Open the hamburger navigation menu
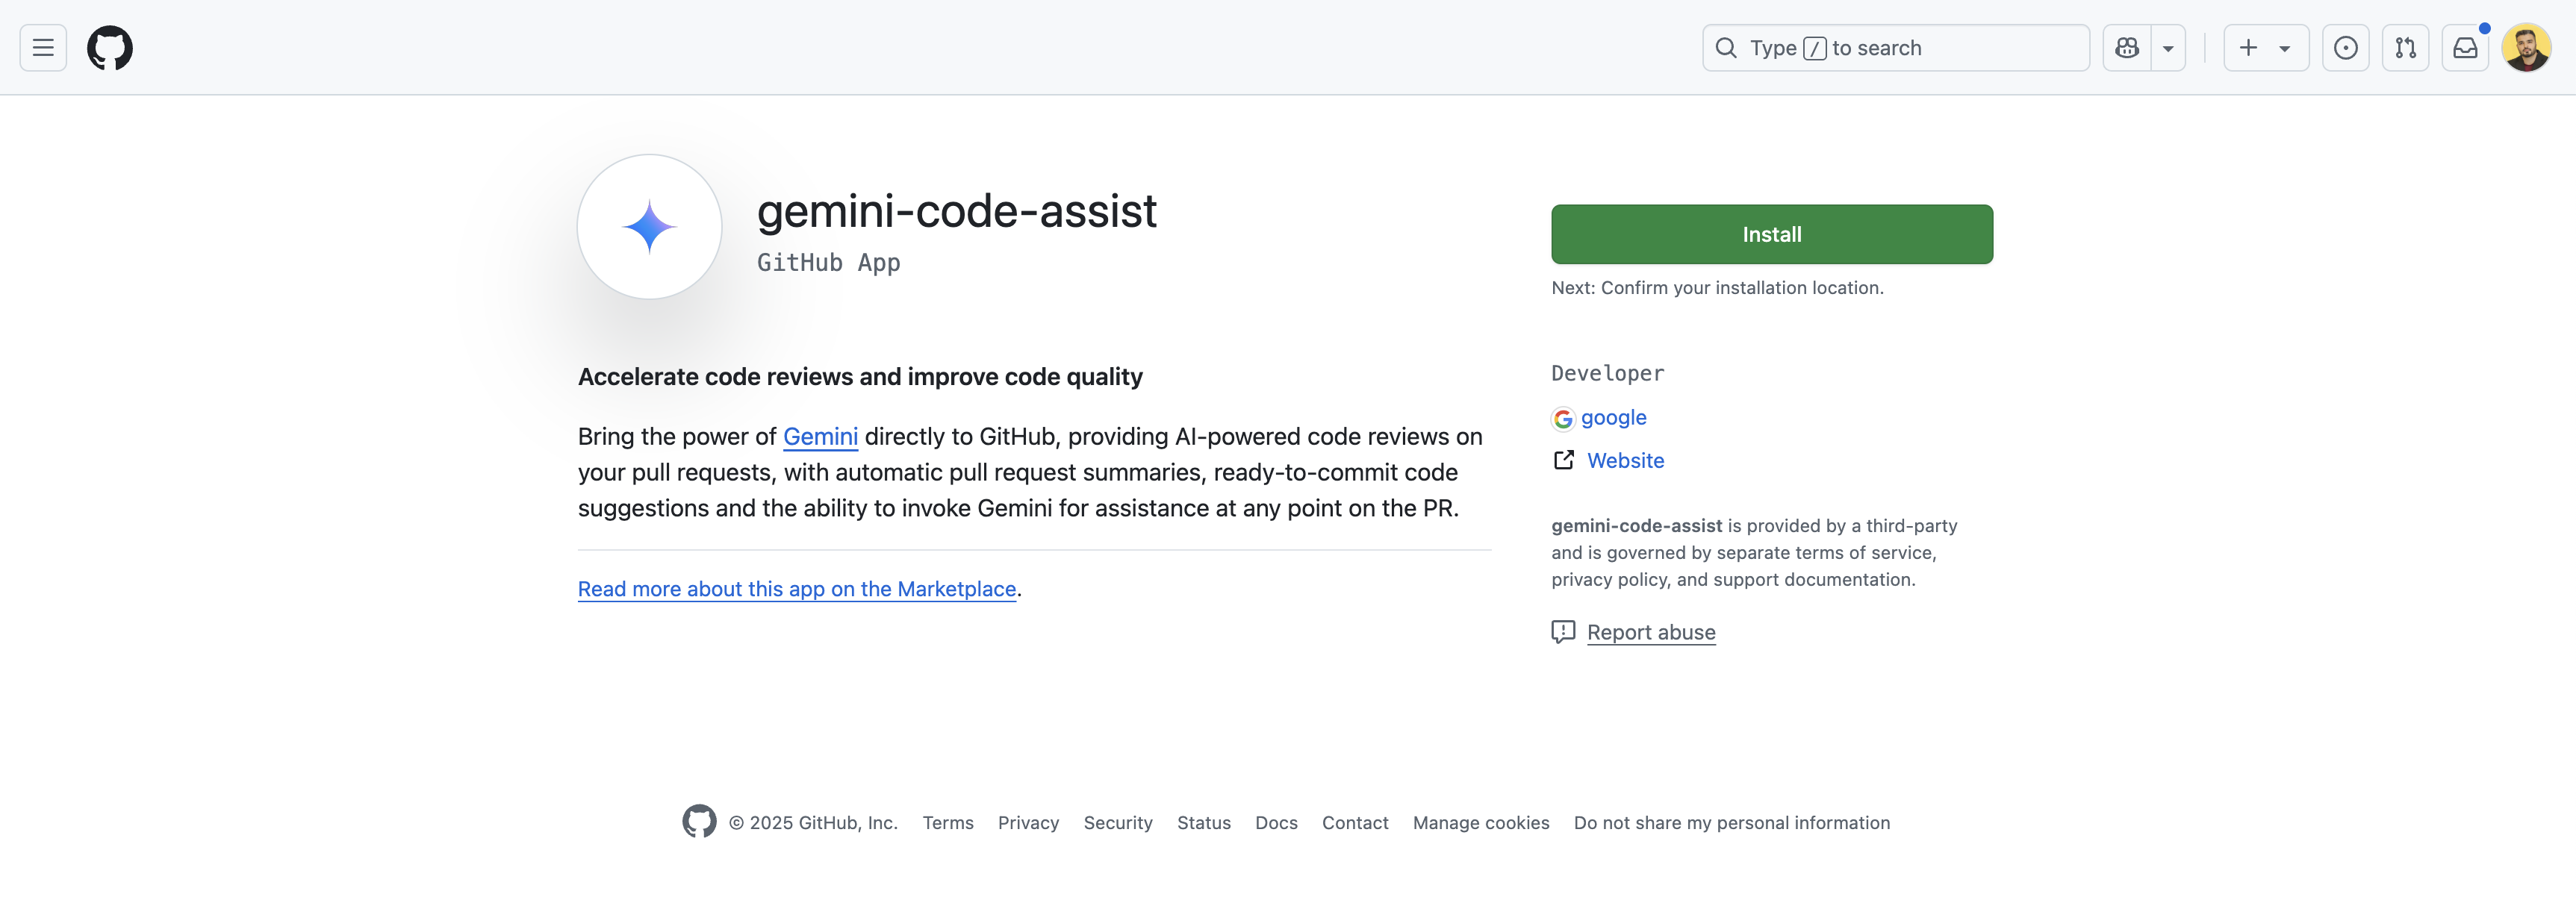Image resolution: width=2576 pixels, height=897 pixels. (42, 47)
